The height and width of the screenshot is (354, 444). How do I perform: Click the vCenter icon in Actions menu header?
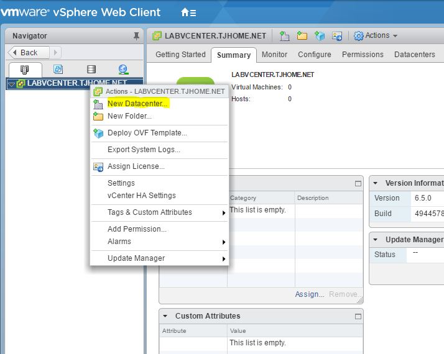tap(98, 91)
